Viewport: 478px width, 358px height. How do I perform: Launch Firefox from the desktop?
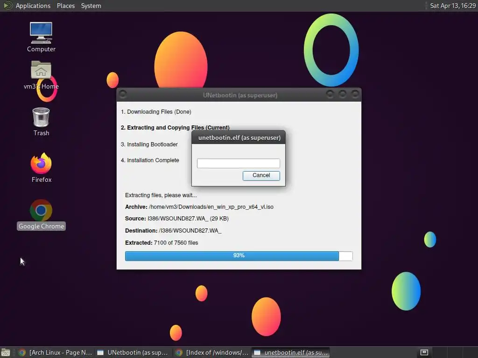41,167
